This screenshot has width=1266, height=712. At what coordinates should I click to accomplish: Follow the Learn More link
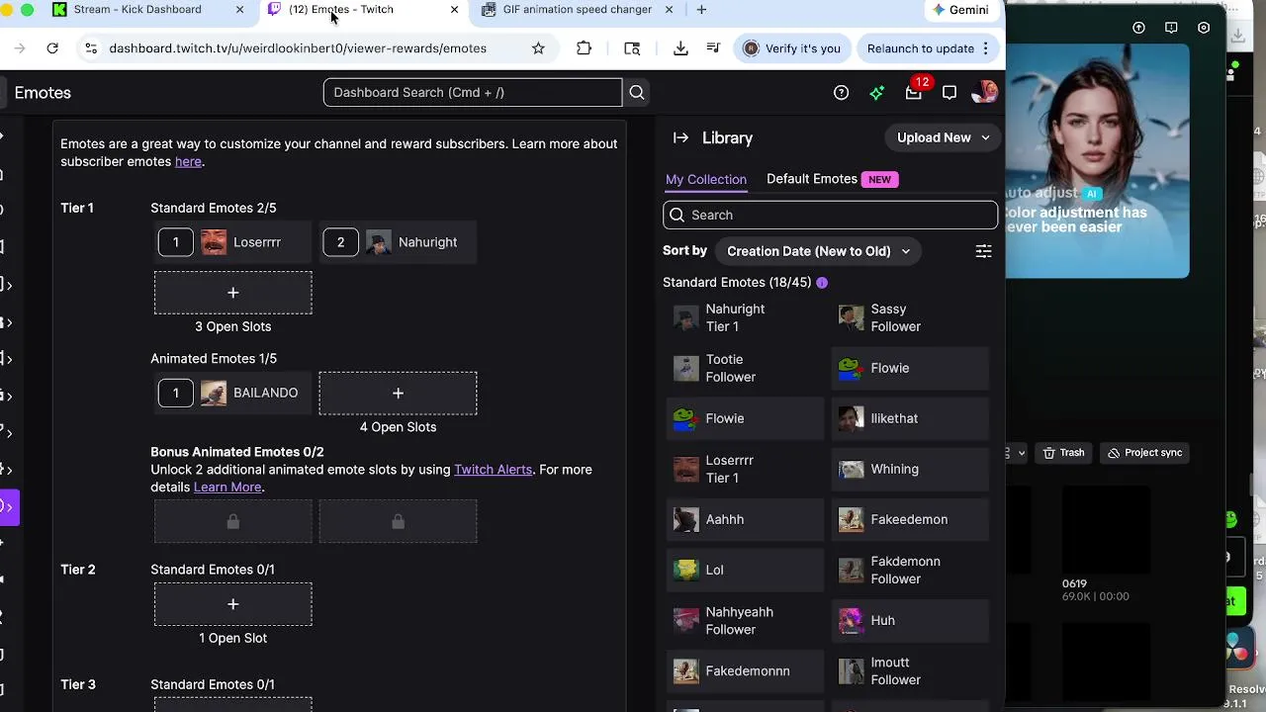(x=227, y=488)
